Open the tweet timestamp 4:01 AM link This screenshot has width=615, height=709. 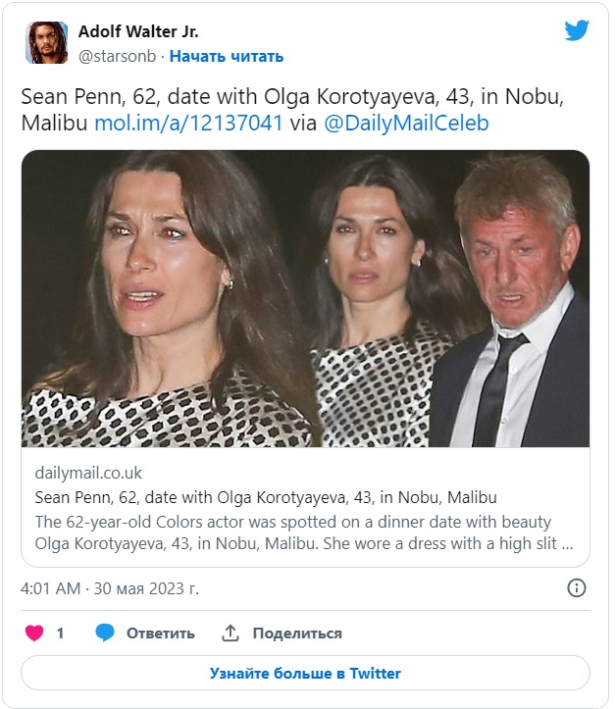click(x=109, y=588)
